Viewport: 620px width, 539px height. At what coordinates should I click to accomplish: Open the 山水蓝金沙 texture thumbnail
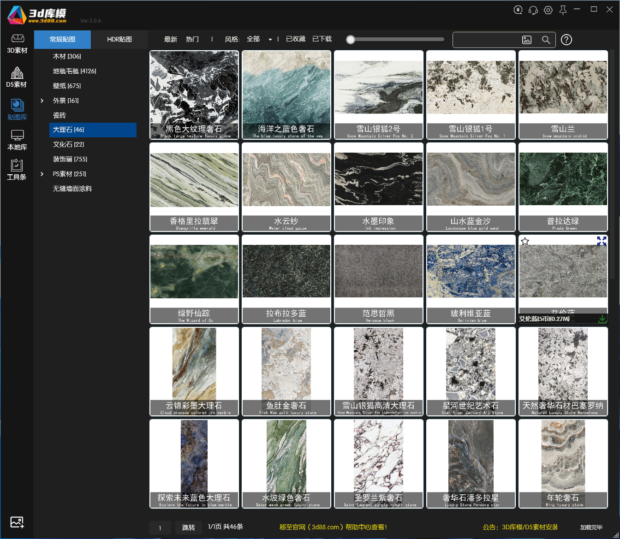coord(471,187)
